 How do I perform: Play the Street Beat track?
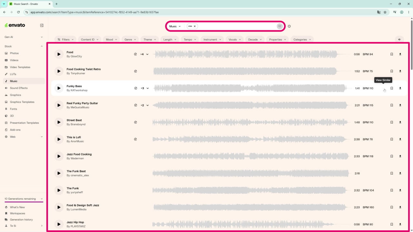pos(59,122)
